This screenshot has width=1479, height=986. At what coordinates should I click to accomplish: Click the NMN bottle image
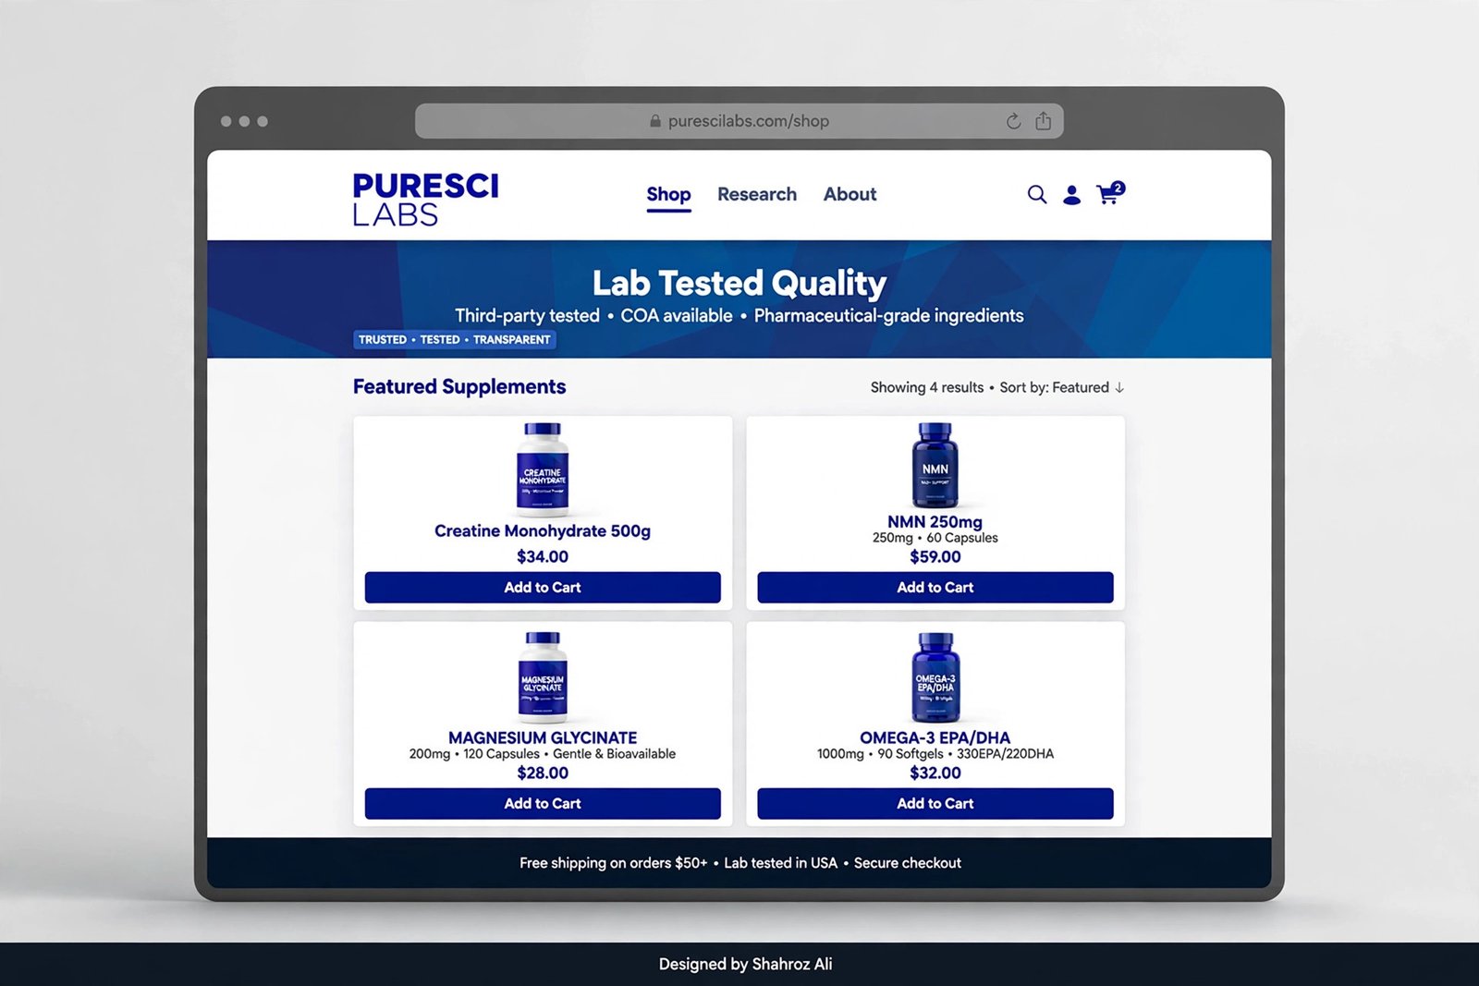click(935, 465)
